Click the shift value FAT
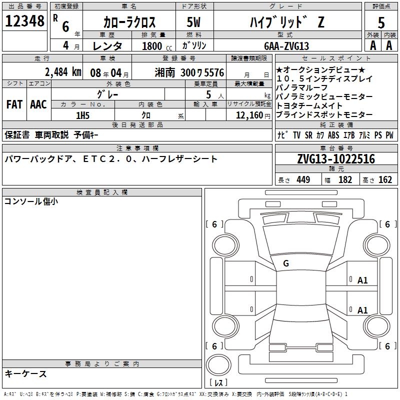 (x=14, y=104)
